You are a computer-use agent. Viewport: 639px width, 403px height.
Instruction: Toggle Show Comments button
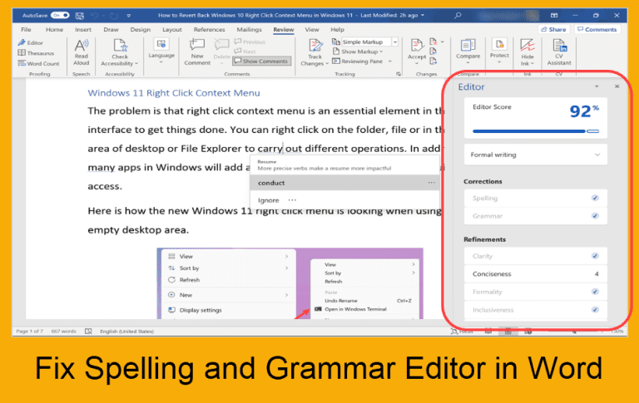coord(261,61)
